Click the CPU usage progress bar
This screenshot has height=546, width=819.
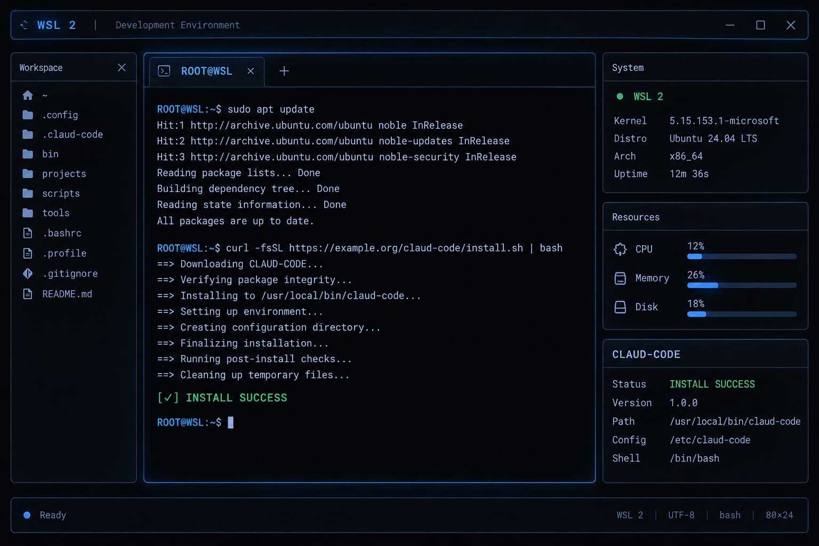pos(742,256)
